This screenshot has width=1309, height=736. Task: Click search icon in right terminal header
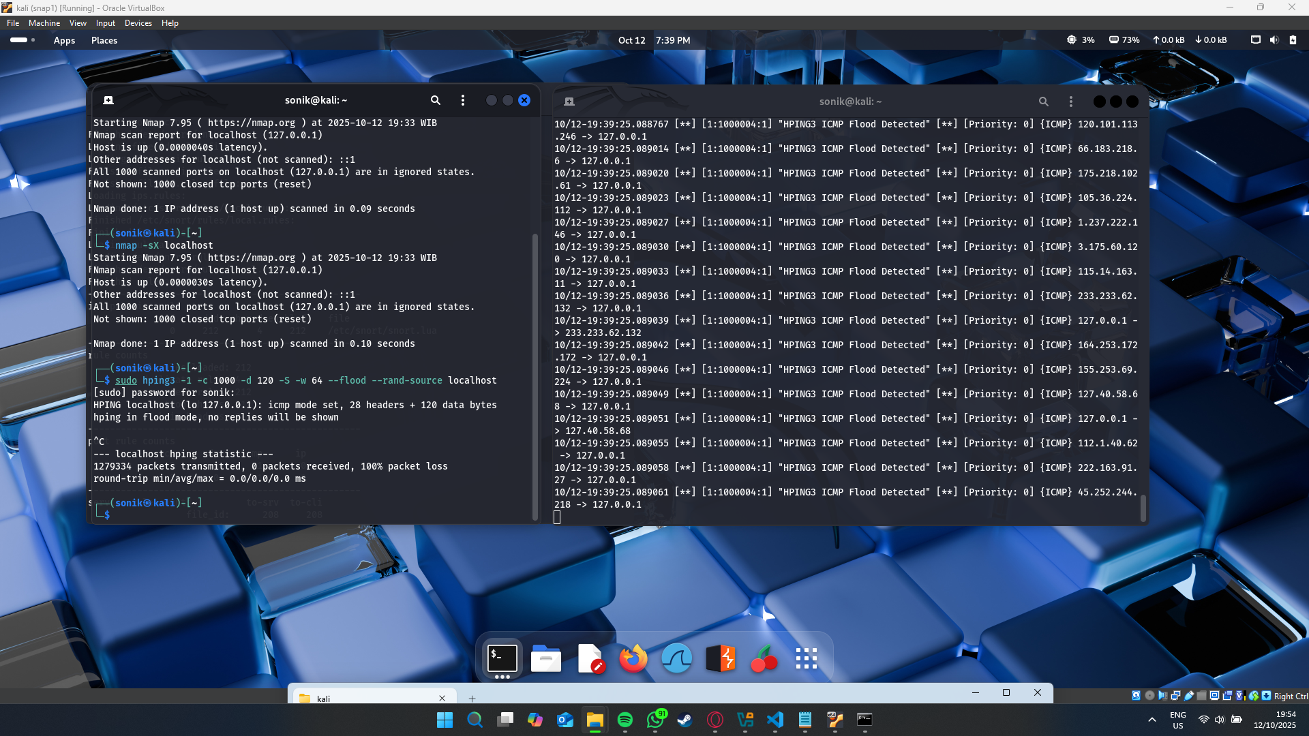(x=1043, y=102)
